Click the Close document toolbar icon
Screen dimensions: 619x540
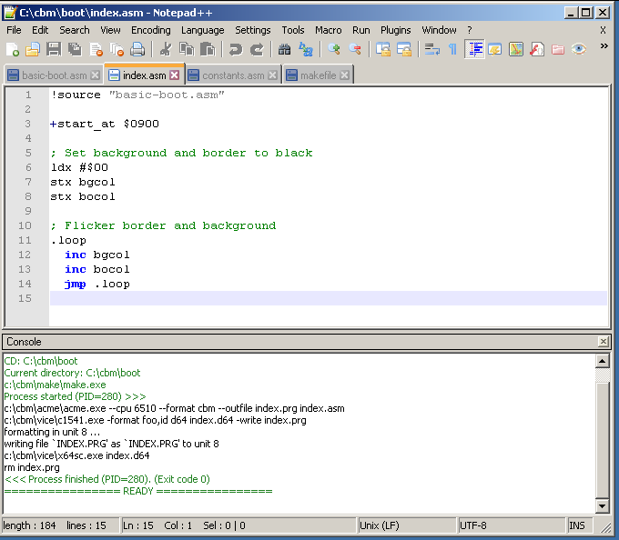[96, 50]
